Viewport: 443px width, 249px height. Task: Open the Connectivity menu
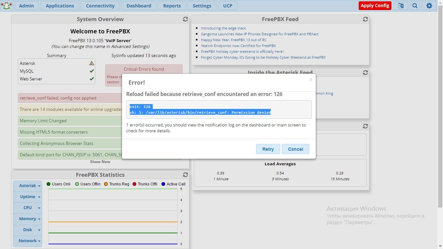100,6
